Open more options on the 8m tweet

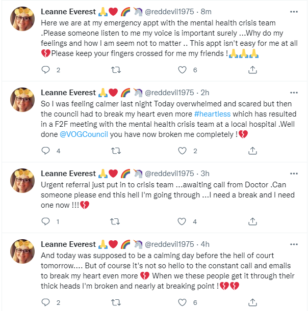point(294,12)
